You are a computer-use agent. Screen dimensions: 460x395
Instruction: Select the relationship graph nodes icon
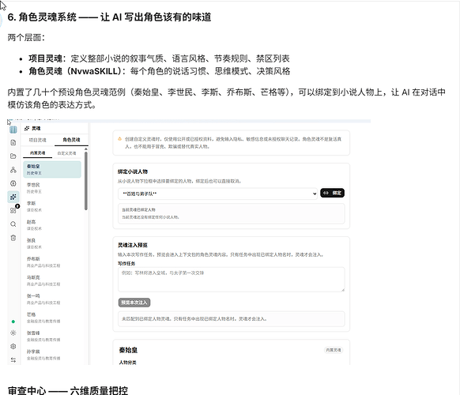tap(13, 170)
